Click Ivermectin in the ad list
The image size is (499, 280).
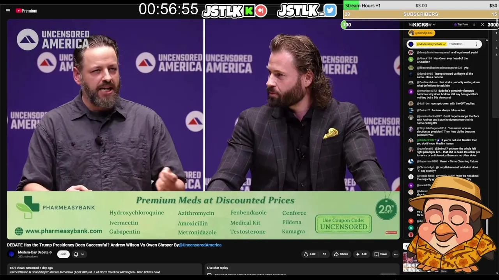(x=124, y=223)
